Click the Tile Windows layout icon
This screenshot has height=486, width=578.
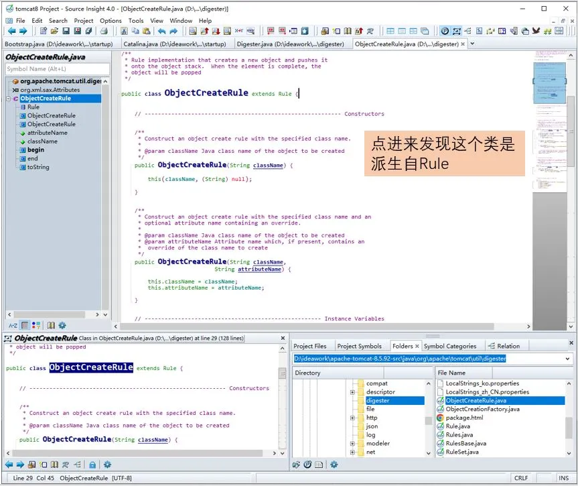pyautogui.click(x=390, y=32)
